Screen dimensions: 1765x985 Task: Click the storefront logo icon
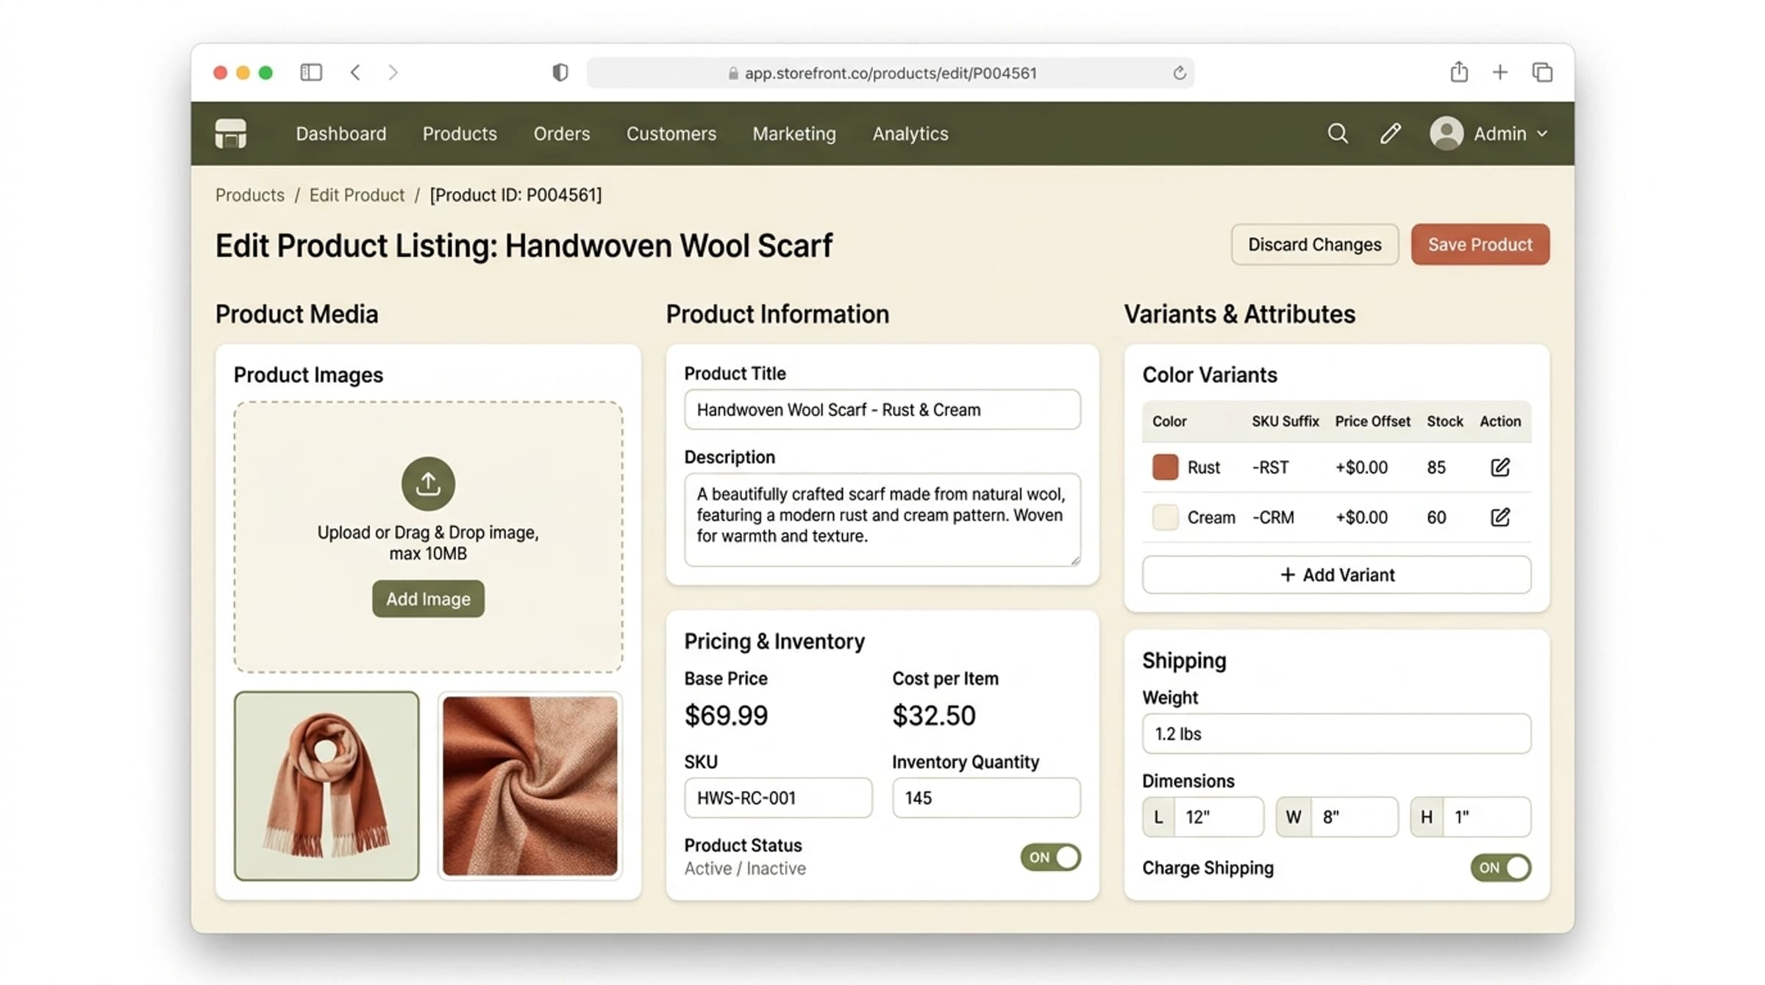[x=230, y=134]
